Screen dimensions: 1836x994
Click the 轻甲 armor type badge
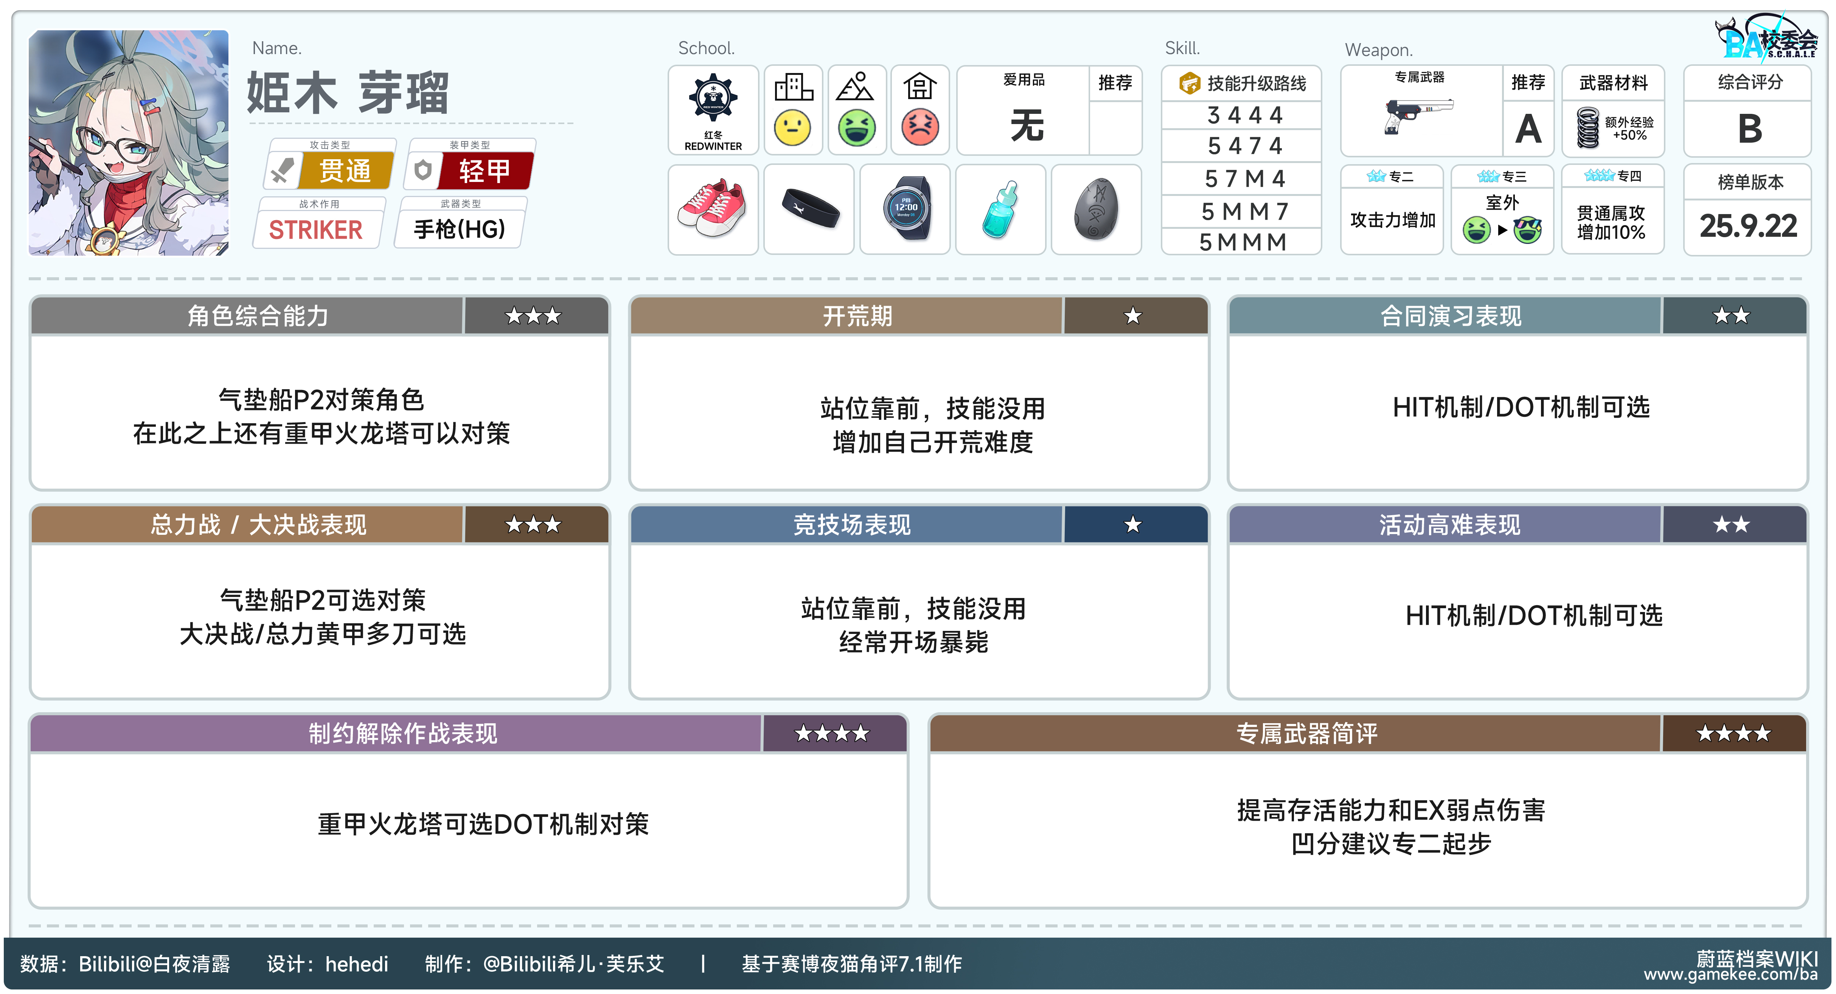pyautogui.click(x=485, y=171)
